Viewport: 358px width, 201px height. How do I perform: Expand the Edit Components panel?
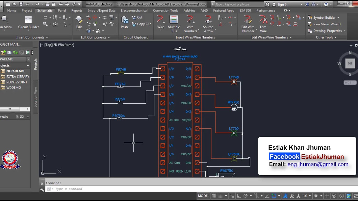pos(95,37)
